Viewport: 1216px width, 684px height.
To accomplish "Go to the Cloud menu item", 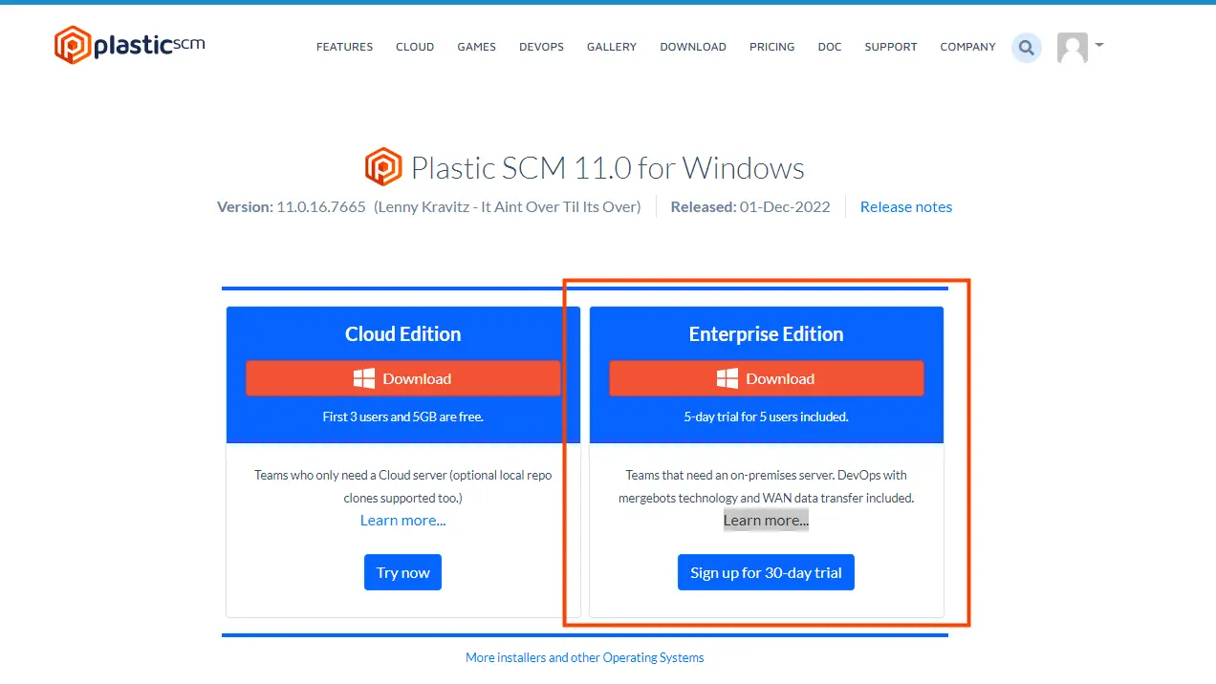I will pos(415,47).
